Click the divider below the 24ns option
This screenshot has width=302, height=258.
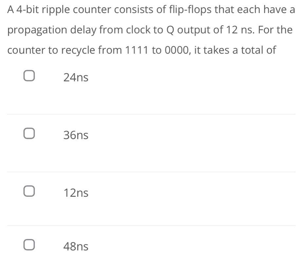151,114
